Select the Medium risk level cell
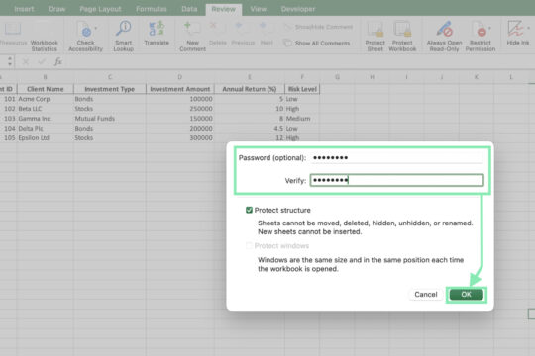Image resolution: width=535 pixels, height=356 pixels. coord(302,119)
